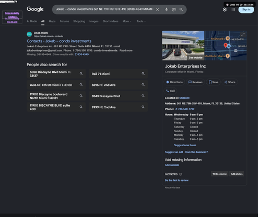Viewport: 261px width, 217px height.
Task: Open Google apps grid icon
Action: [x=233, y=9]
